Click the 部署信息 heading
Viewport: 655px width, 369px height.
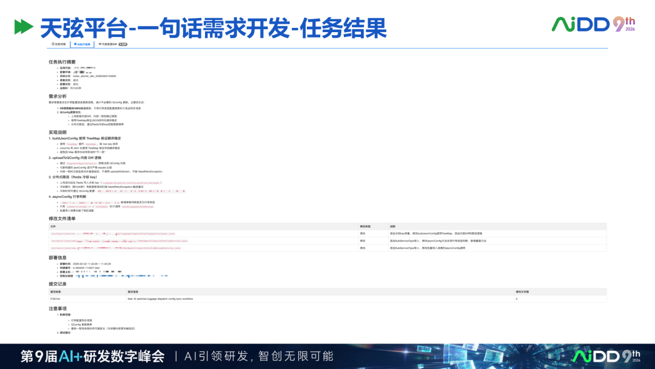[x=57, y=258]
